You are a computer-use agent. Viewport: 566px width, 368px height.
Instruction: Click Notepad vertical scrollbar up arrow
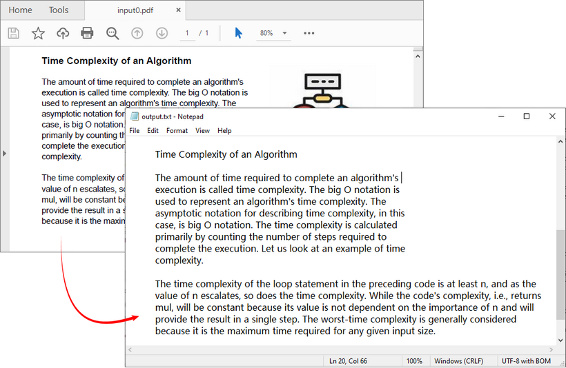[560, 142]
